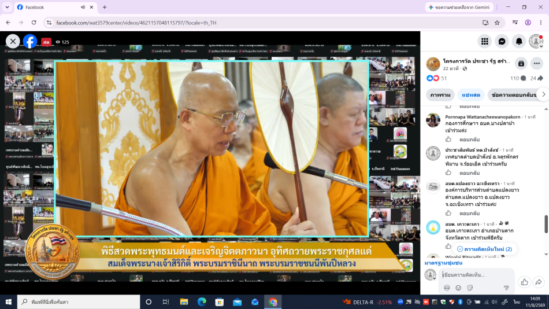
Task: Click the chat scrollbar down arrow
Action: point(546,254)
